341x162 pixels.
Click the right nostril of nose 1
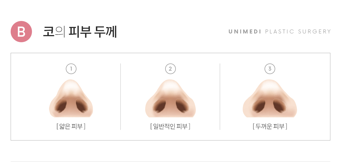(x=81, y=105)
